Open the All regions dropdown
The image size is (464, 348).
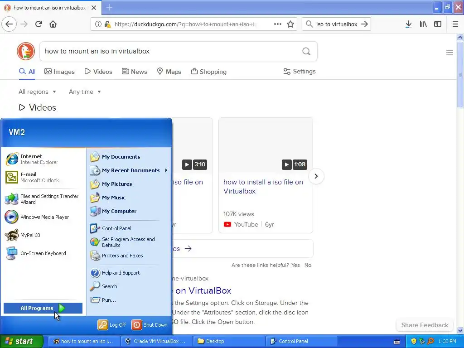click(37, 92)
